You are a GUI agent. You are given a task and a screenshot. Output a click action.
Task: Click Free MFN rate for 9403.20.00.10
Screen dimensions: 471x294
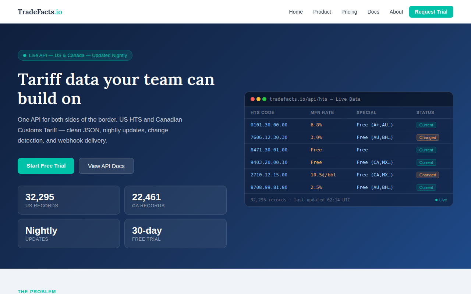316,162
